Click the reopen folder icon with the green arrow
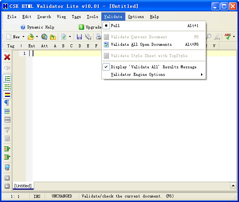 [53, 37]
